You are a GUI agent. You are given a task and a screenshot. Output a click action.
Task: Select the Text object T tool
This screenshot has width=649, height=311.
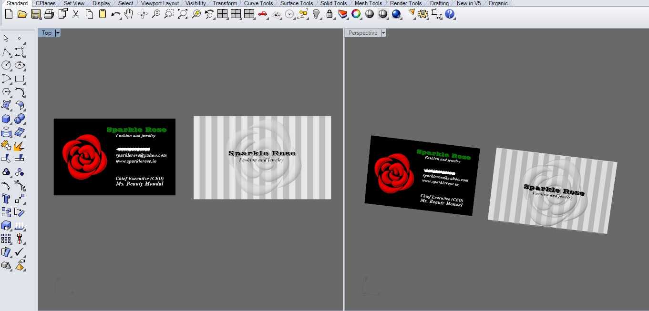point(6,199)
